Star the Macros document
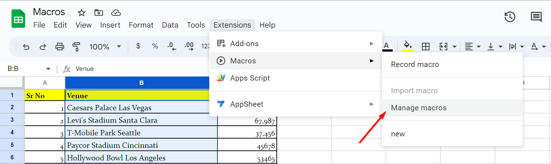Screen dimensions: 551x164 pos(82,13)
